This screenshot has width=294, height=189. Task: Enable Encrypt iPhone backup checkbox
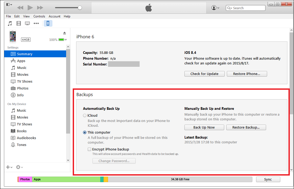click(89, 149)
